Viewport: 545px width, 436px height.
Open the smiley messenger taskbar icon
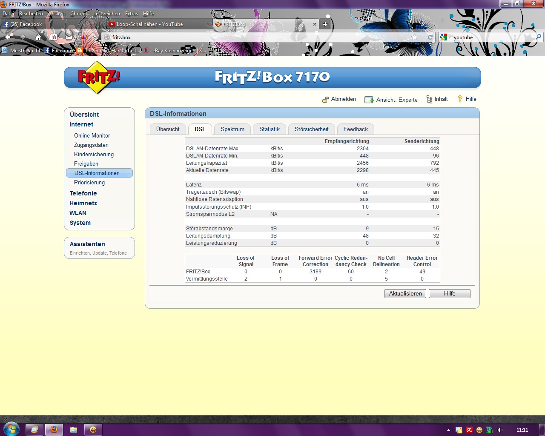(93, 430)
